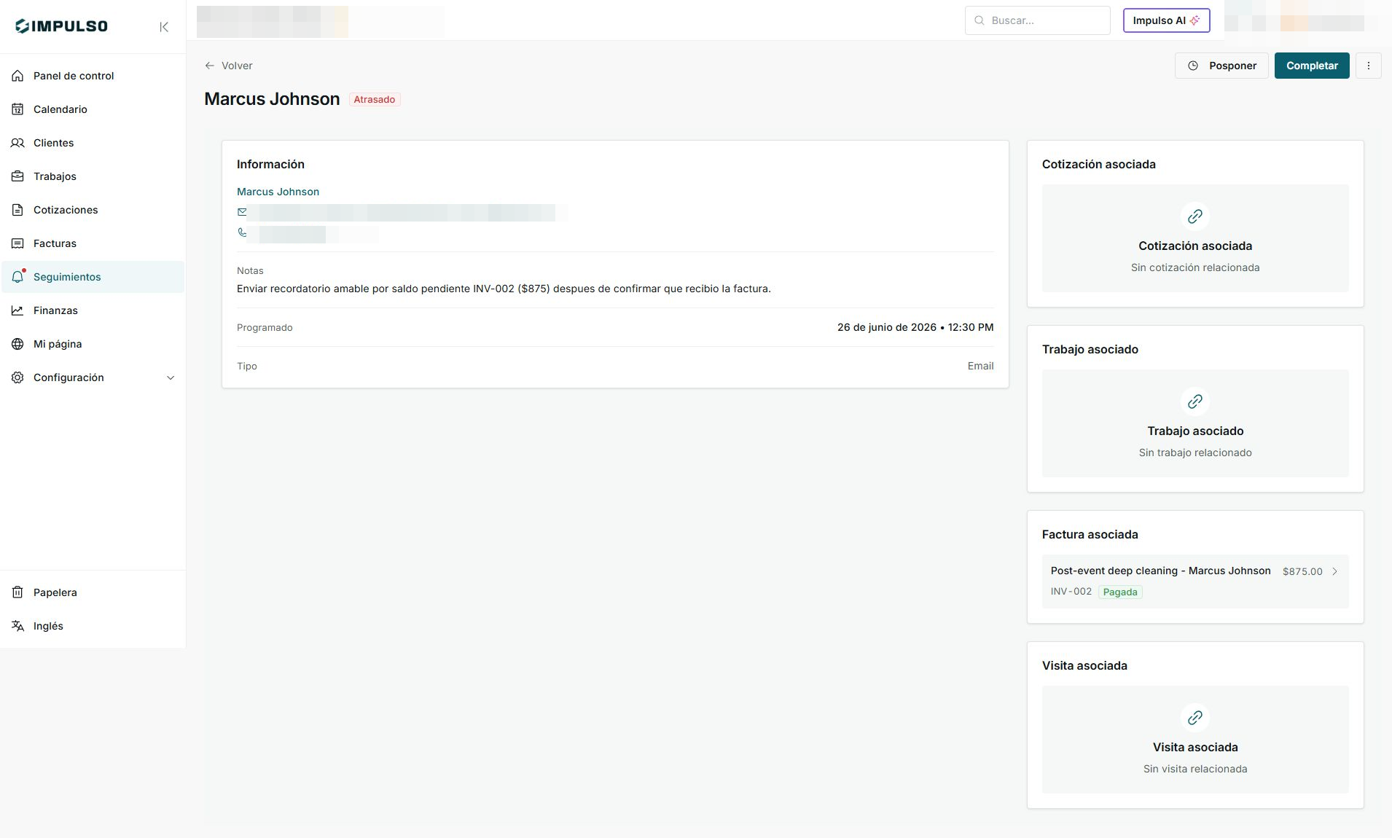Expand the Configuración chevron
The image size is (1392, 838).
coord(171,377)
